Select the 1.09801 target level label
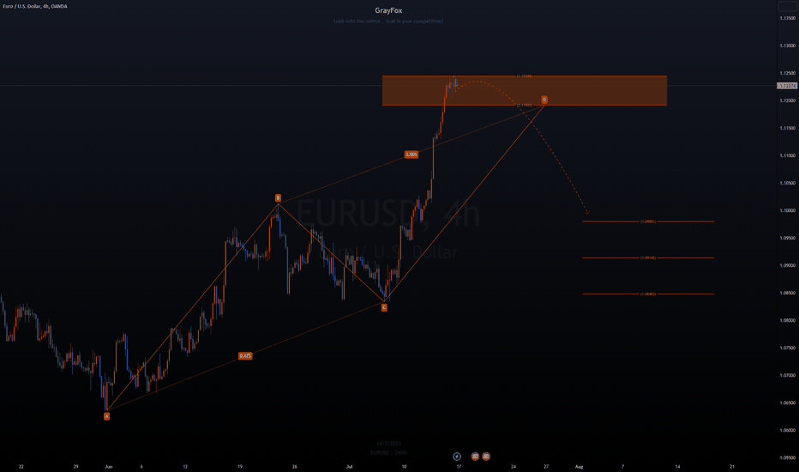The image size is (799, 472). pyautogui.click(x=648, y=221)
